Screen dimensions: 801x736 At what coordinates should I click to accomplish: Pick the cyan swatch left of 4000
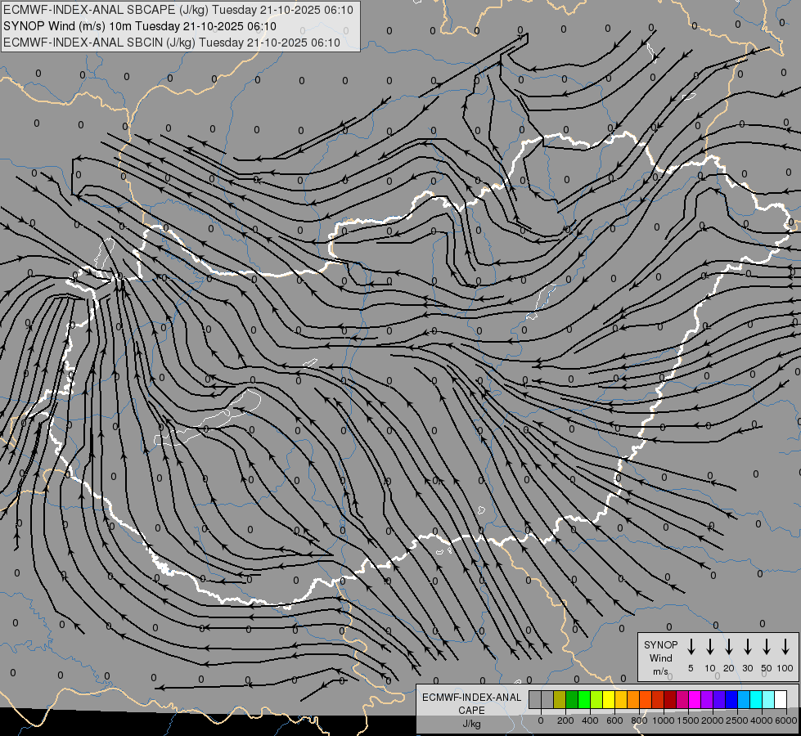[x=756, y=699]
